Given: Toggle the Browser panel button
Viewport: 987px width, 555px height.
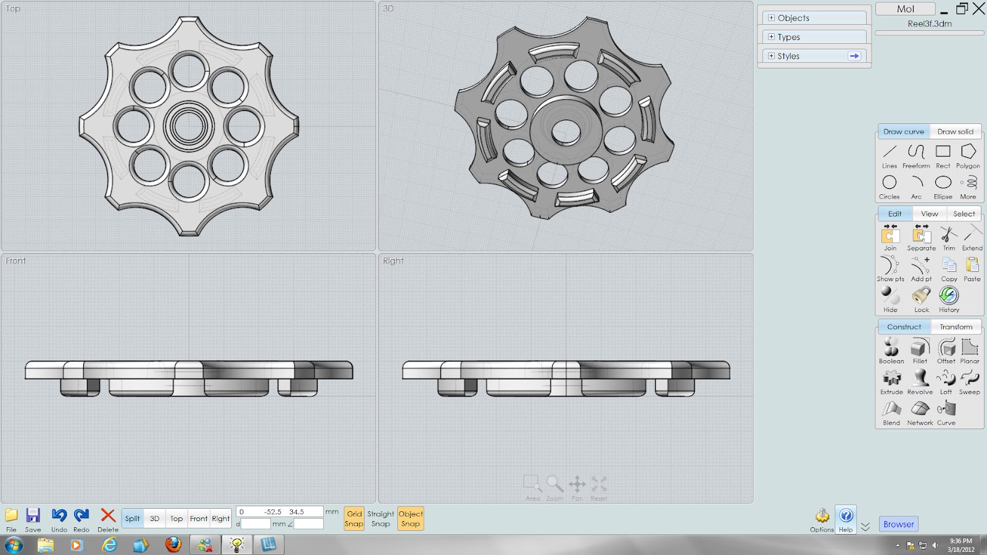Looking at the screenshot, I should [899, 524].
